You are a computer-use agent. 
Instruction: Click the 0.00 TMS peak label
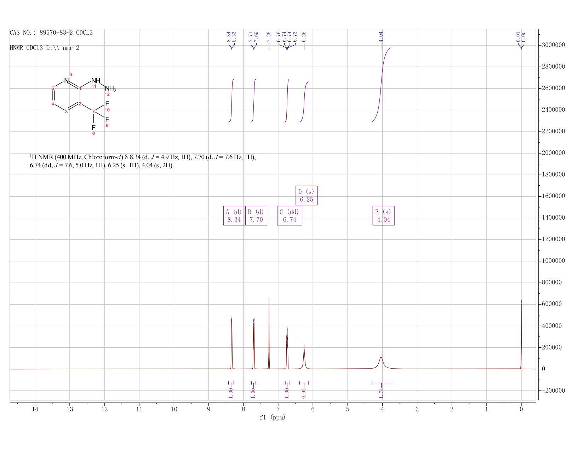coord(523,36)
